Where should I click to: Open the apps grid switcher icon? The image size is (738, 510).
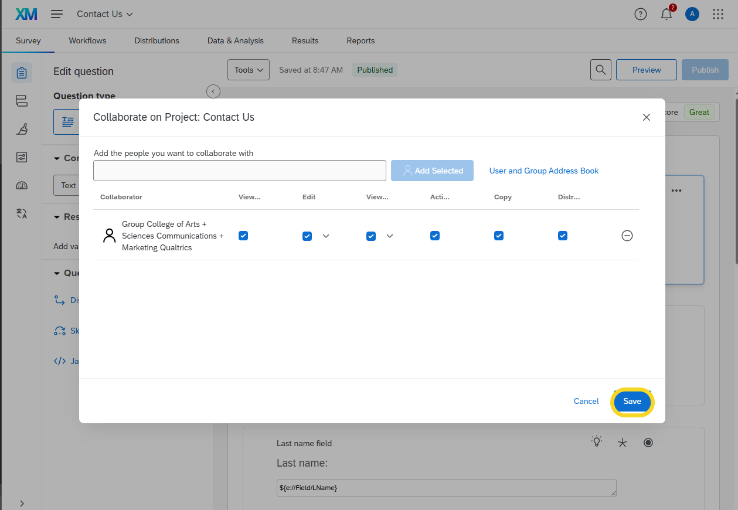click(718, 15)
